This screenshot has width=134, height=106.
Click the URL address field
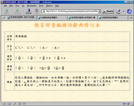72,11
